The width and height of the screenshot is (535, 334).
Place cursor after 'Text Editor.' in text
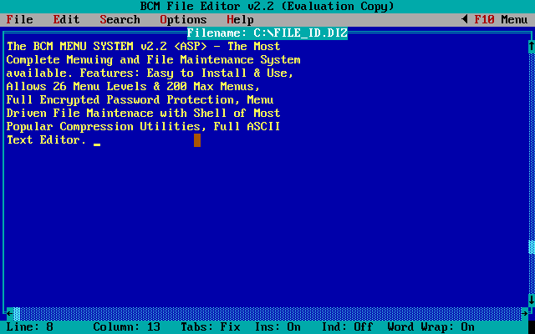[x=90, y=140]
